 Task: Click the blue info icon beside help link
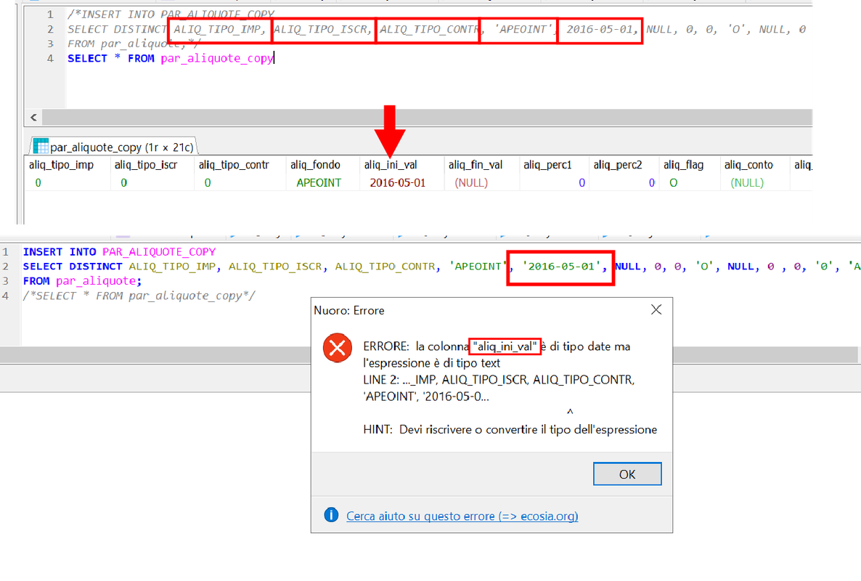click(331, 515)
